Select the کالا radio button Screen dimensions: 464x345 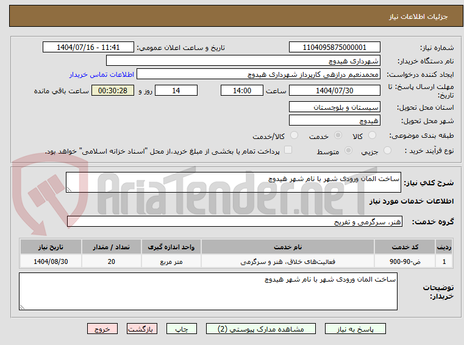tap(372, 135)
